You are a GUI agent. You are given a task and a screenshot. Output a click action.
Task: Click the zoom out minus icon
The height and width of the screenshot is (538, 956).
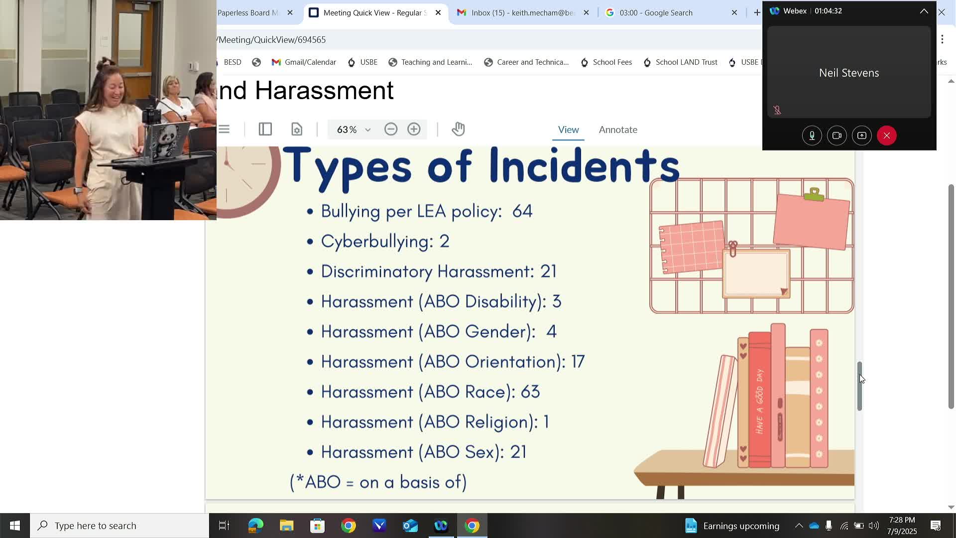click(391, 130)
